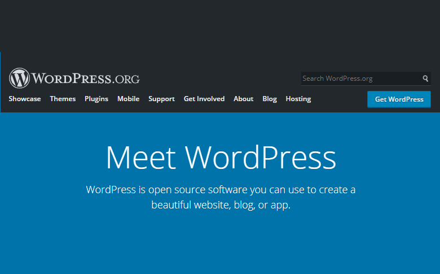This screenshot has height=274, width=440.
Task: Open the About menu item
Action: coord(243,99)
